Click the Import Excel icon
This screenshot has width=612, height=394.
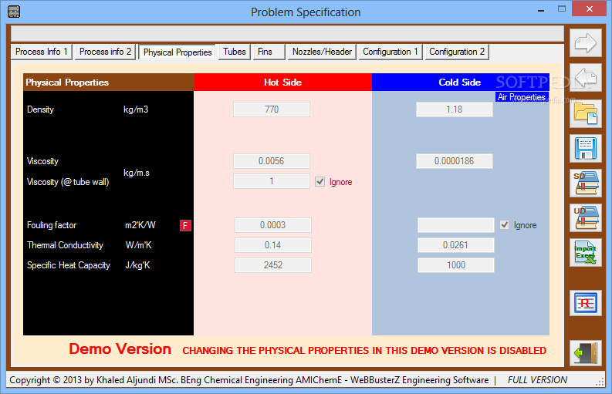click(586, 253)
